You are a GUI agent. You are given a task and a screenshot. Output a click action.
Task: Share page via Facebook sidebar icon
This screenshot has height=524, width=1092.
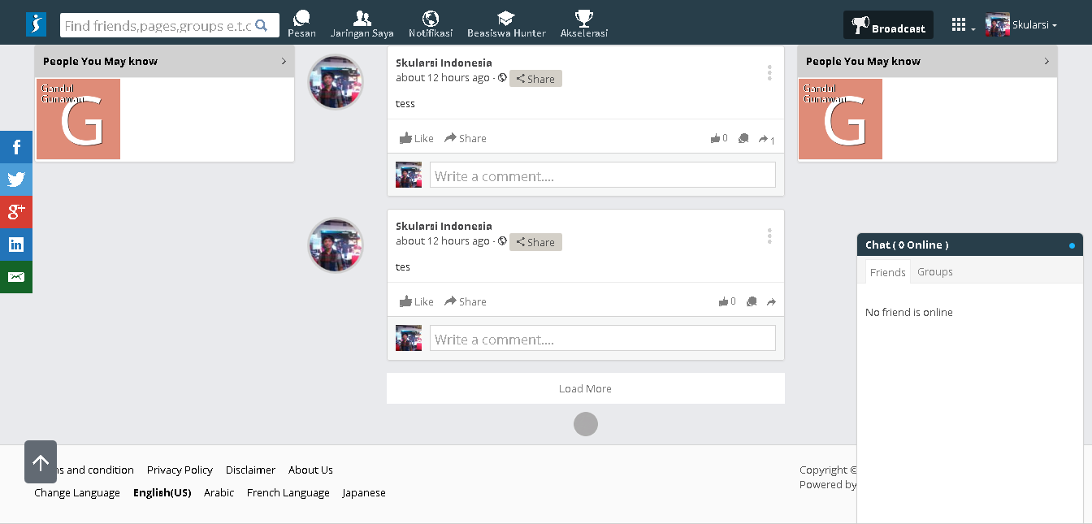[x=16, y=147]
